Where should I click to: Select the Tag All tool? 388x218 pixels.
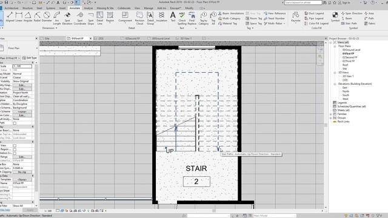213,18
